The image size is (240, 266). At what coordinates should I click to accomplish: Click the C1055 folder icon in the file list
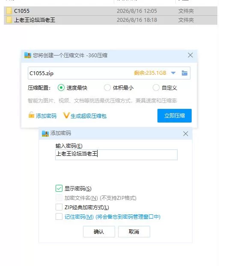pyautogui.click(x=9, y=11)
